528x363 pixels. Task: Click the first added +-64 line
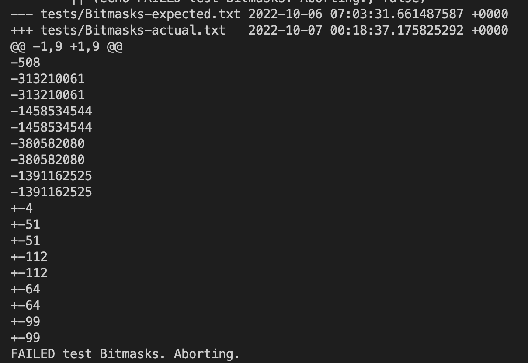tap(25, 289)
